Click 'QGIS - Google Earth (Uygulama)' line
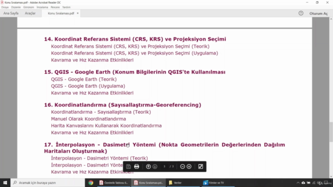 pyautogui.click(x=88, y=86)
